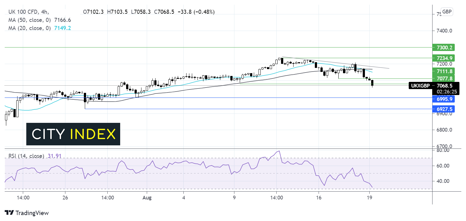Select the 7300.2 green price label

[x=444, y=48]
